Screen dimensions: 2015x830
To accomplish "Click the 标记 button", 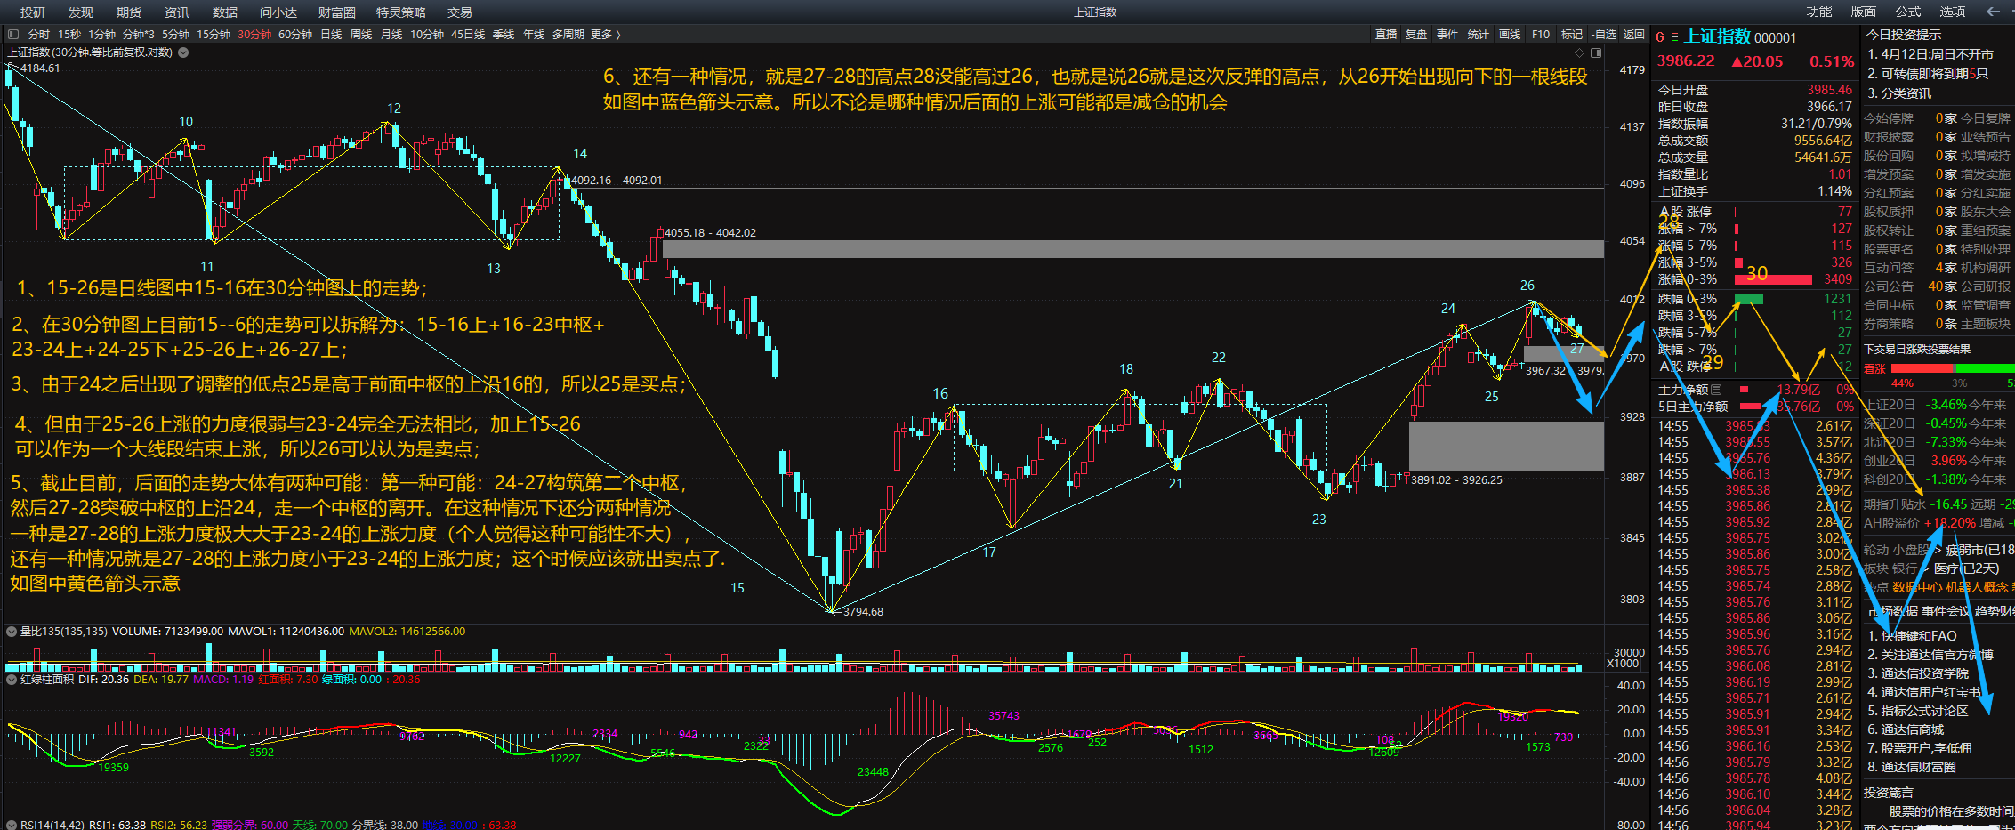I will [x=1572, y=35].
